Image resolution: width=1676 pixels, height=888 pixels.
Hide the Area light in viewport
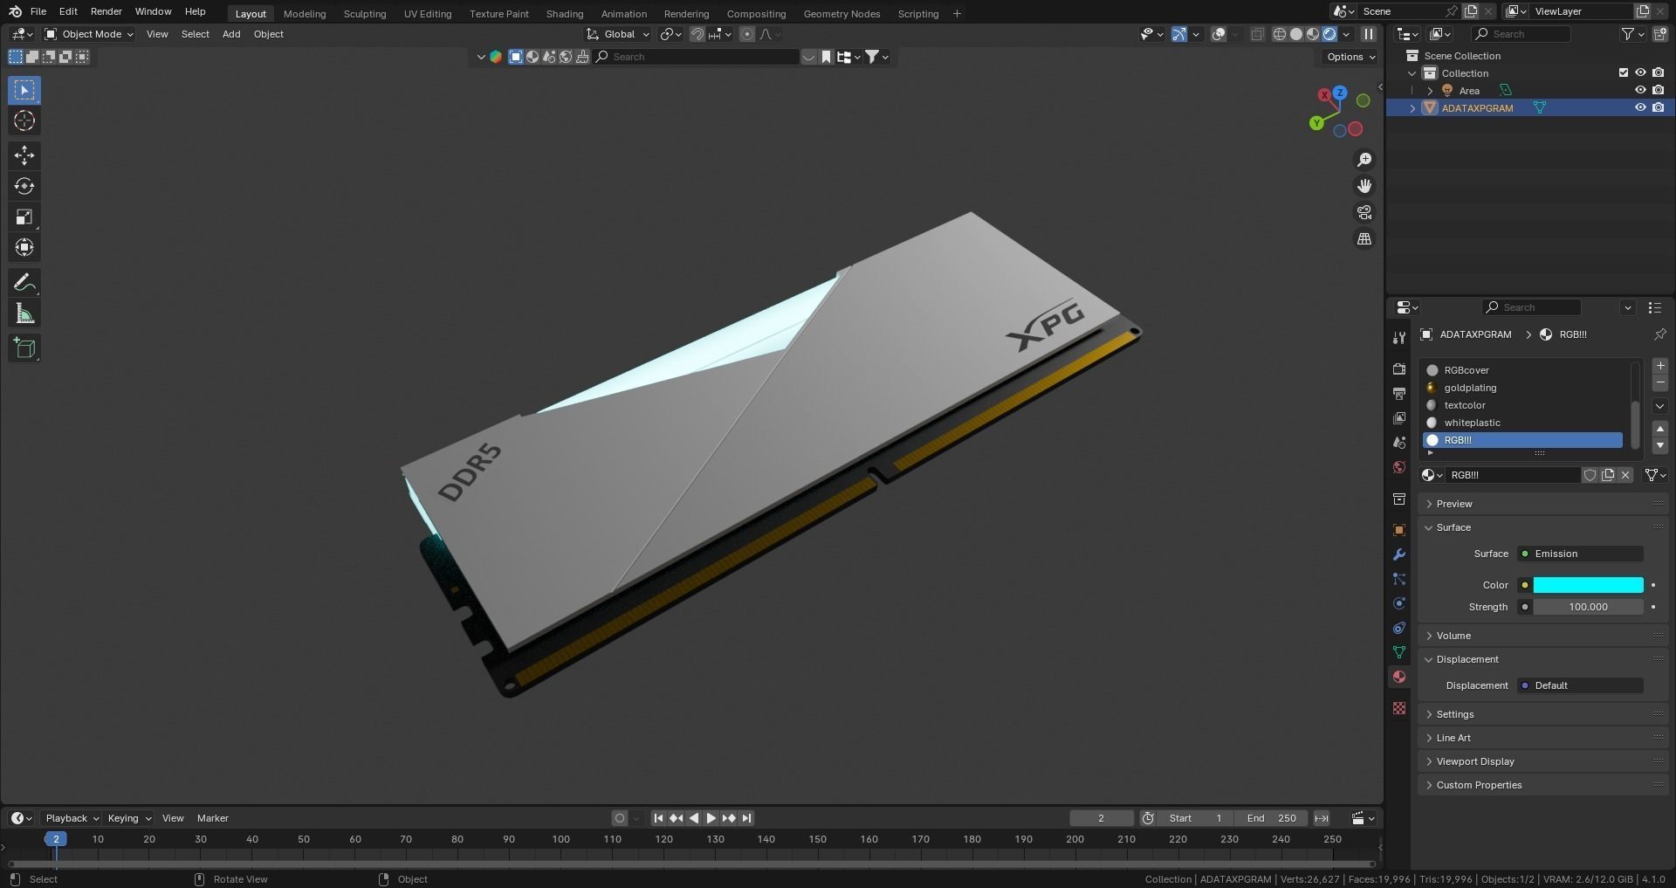tap(1640, 90)
